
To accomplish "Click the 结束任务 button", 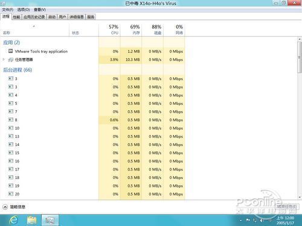I will point(287,207).
